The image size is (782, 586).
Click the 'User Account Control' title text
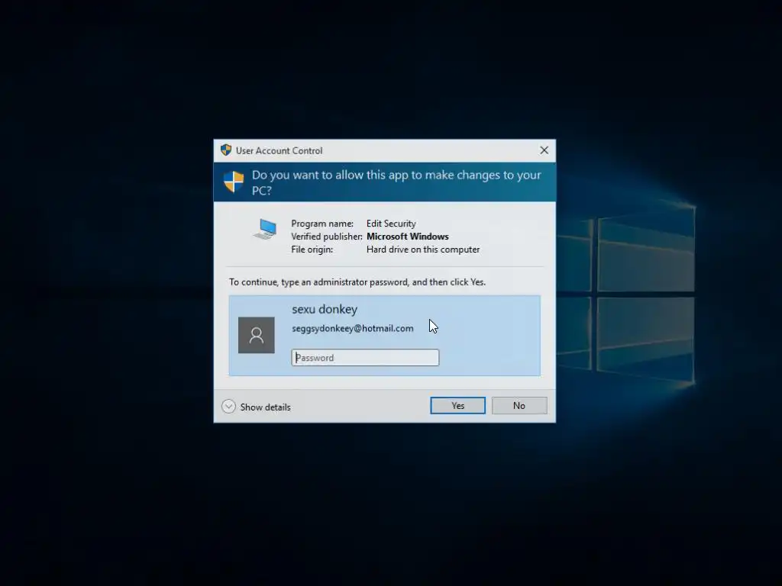click(x=280, y=150)
